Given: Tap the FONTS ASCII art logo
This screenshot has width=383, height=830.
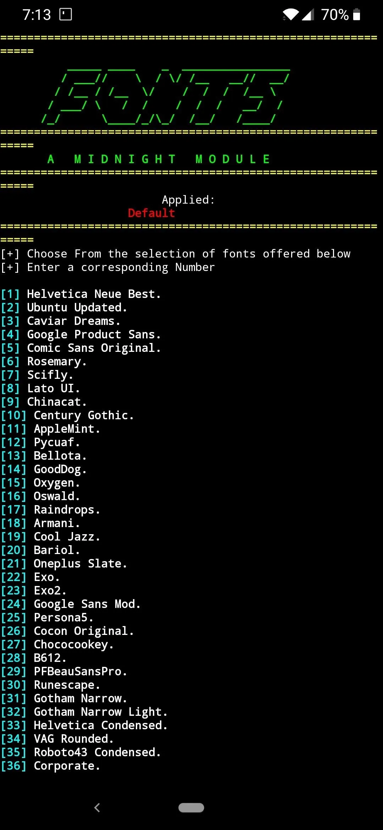Looking at the screenshot, I should [166, 96].
